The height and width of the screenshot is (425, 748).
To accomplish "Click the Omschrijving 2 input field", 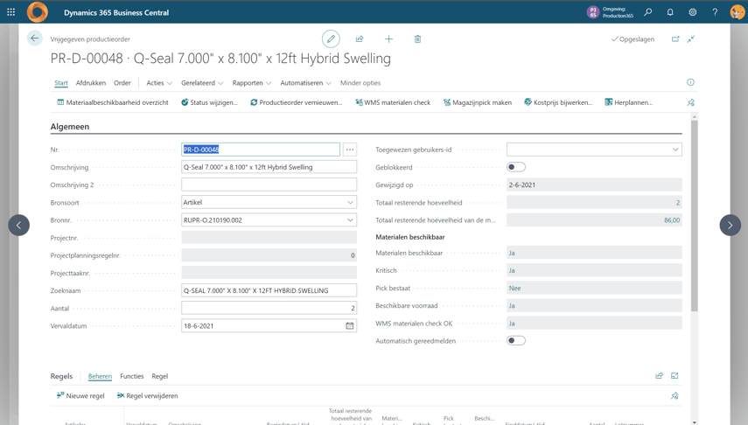I will tap(269, 185).
